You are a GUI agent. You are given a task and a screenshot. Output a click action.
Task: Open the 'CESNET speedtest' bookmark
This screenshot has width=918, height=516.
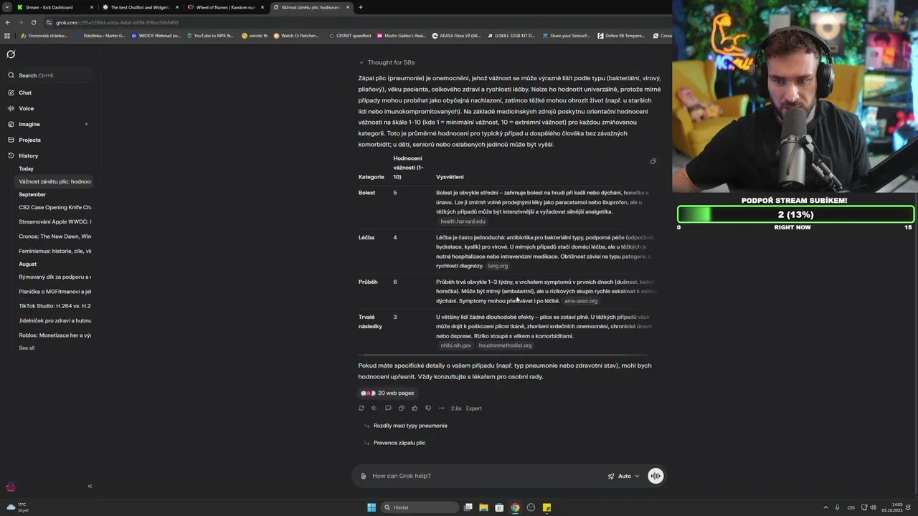coord(350,35)
